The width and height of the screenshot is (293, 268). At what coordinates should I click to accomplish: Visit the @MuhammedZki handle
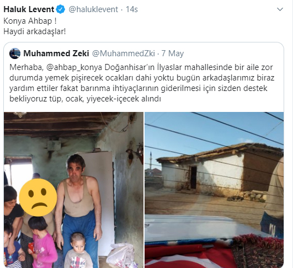tap(124, 53)
